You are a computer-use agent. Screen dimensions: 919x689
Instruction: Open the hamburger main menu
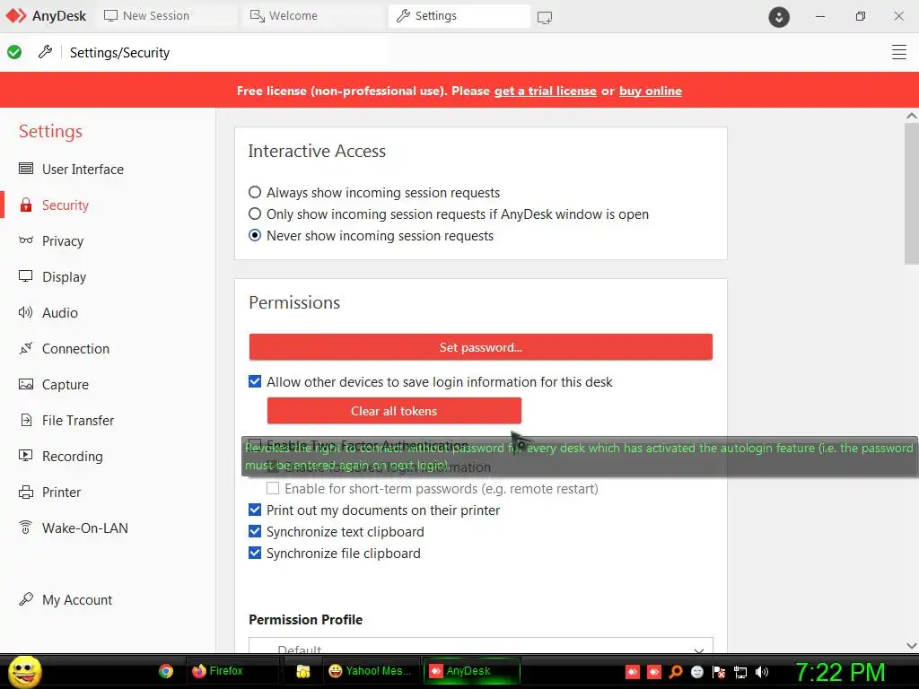tap(898, 52)
